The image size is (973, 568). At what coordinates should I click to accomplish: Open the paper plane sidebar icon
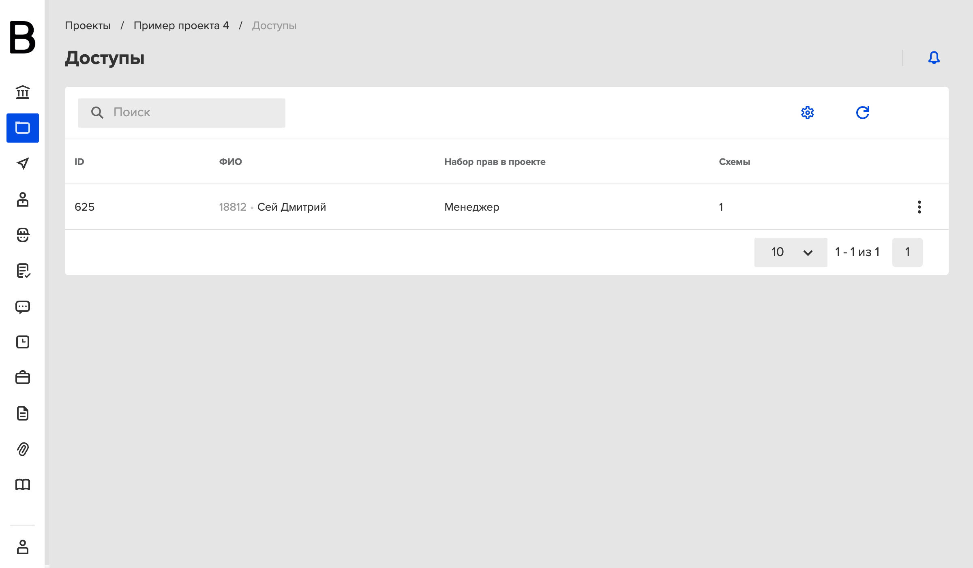click(x=23, y=163)
